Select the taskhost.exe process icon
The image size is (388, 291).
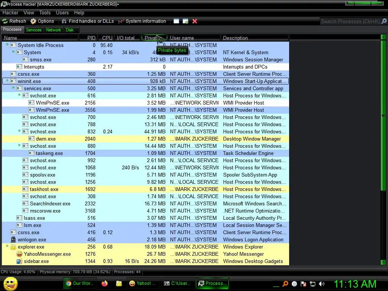pyautogui.click(x=25, y=189)
